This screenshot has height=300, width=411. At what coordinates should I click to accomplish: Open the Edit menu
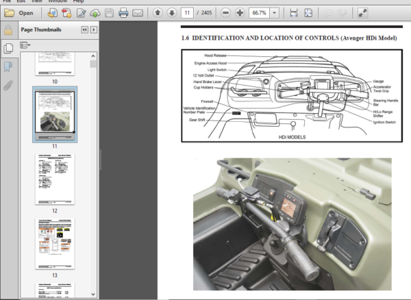[21, 1]
